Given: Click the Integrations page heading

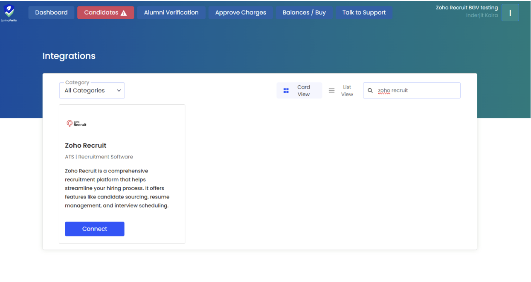Looking at the screenshot, I should tap(69, 56).
